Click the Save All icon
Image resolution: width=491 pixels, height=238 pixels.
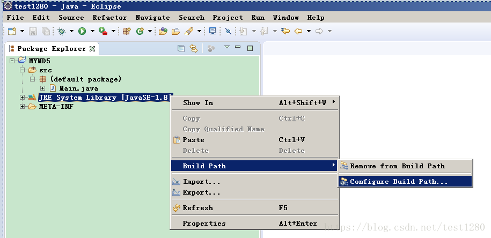pos(46,31)
